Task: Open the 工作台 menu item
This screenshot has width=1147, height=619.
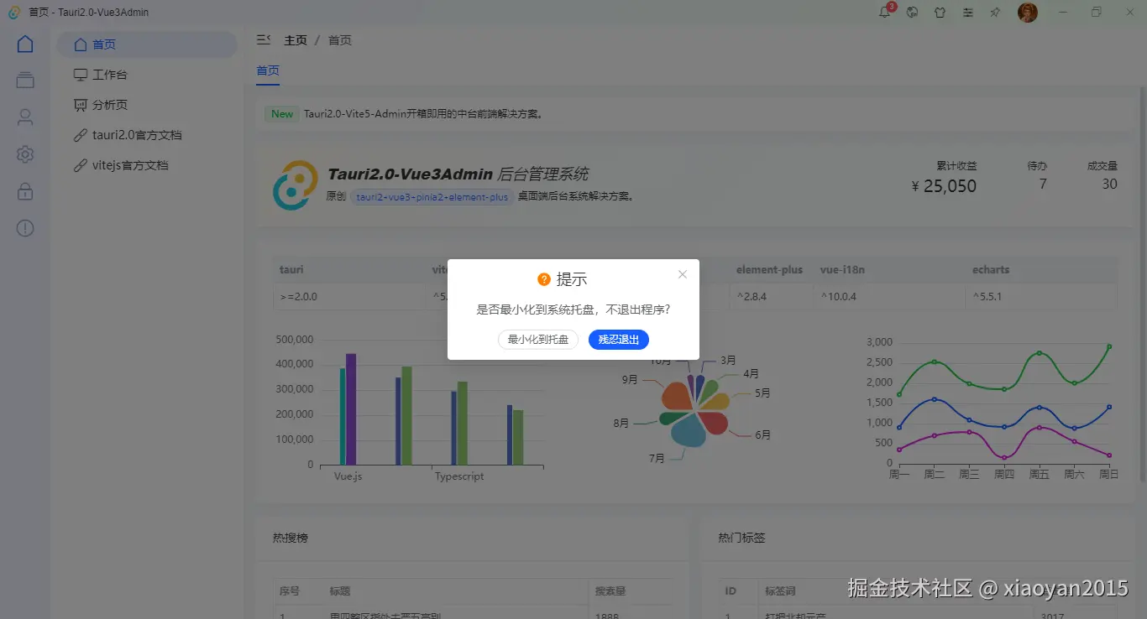Action: point(109,74)
